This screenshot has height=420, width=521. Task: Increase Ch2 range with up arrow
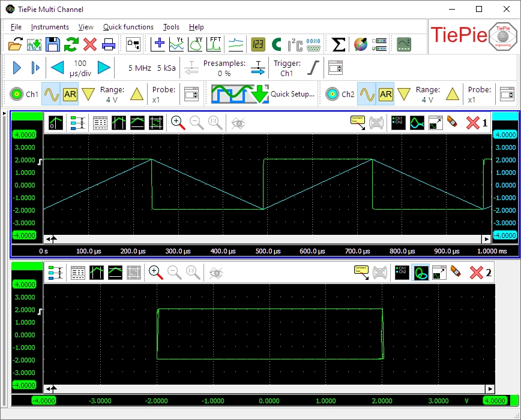(452, 94)
